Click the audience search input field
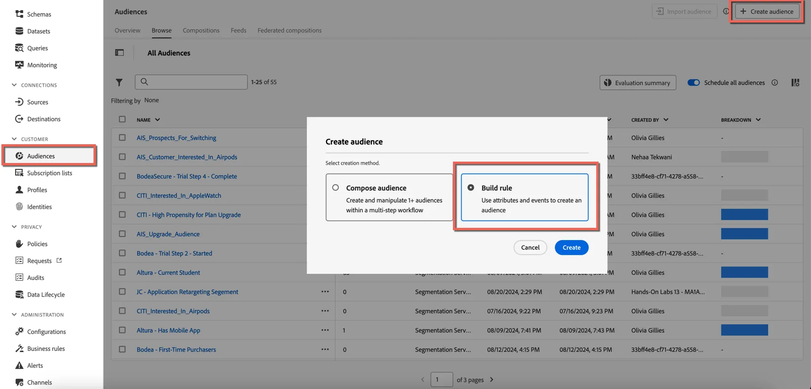Screen dimensions: 811x389 [191, 82]
